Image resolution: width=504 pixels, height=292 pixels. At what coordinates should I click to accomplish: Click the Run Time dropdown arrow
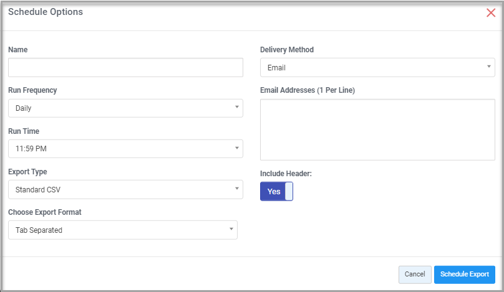pos(237,148)
